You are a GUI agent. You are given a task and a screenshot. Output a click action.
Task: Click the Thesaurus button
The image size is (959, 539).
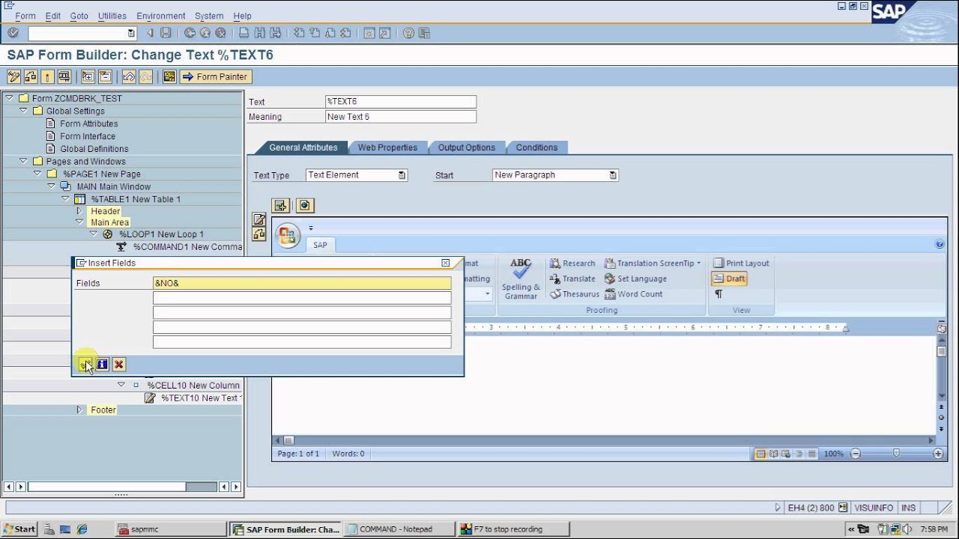coord(575,294)
